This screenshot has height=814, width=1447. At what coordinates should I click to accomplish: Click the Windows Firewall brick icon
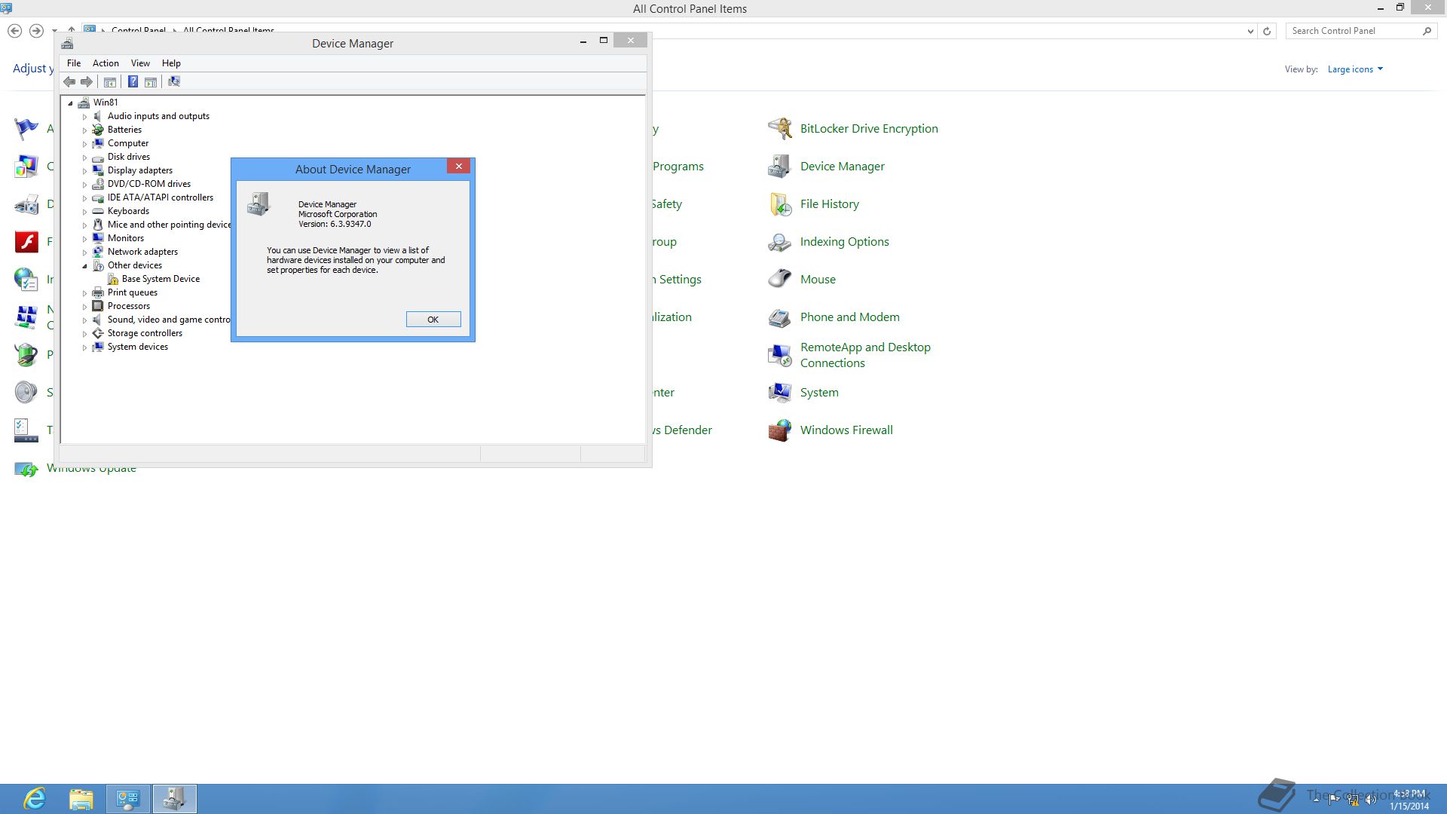[x=779, y=430]
